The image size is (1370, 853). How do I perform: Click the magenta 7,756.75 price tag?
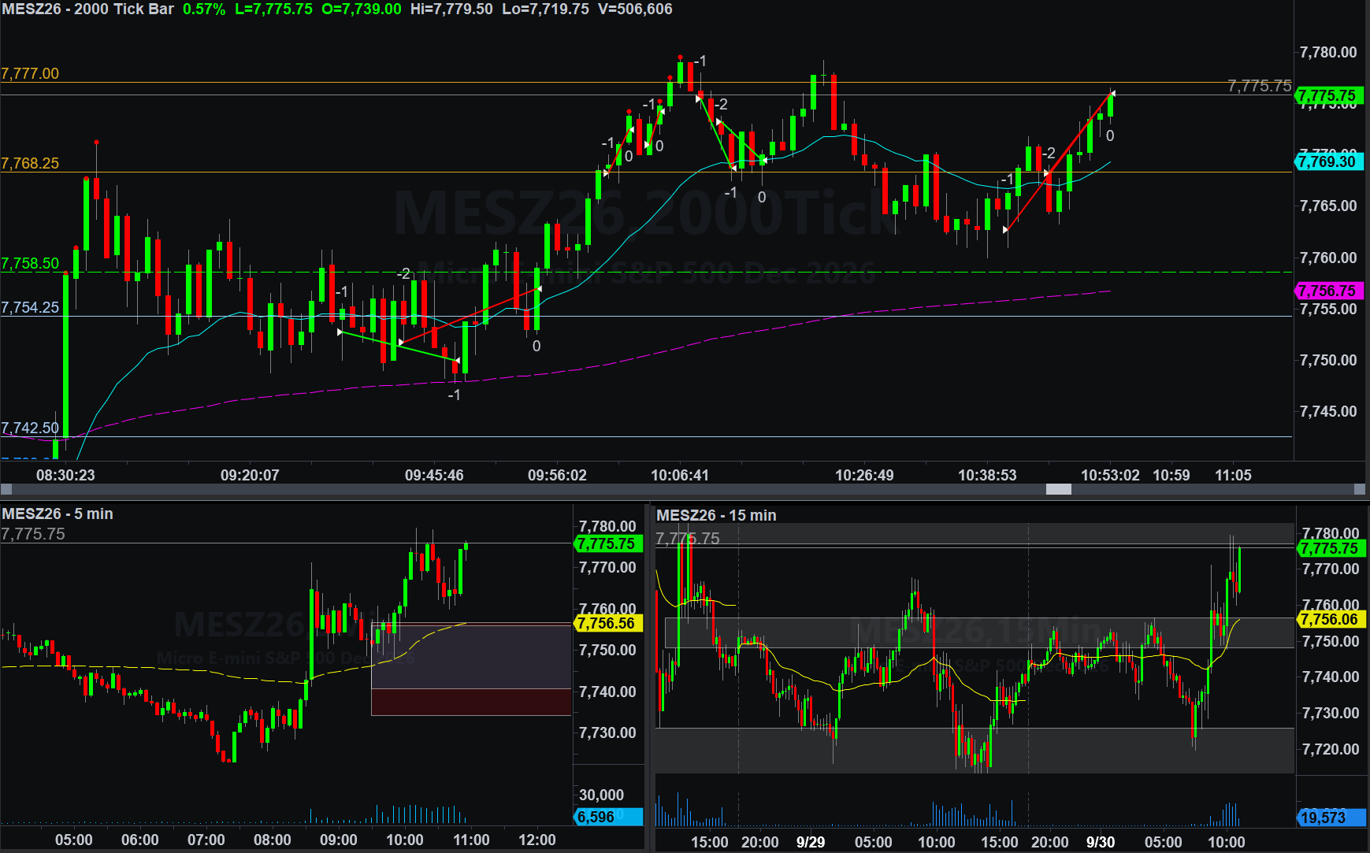click(x=1328, y=291)
